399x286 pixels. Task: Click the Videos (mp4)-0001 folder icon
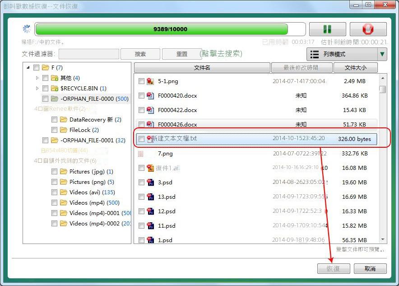pos(63,213)
